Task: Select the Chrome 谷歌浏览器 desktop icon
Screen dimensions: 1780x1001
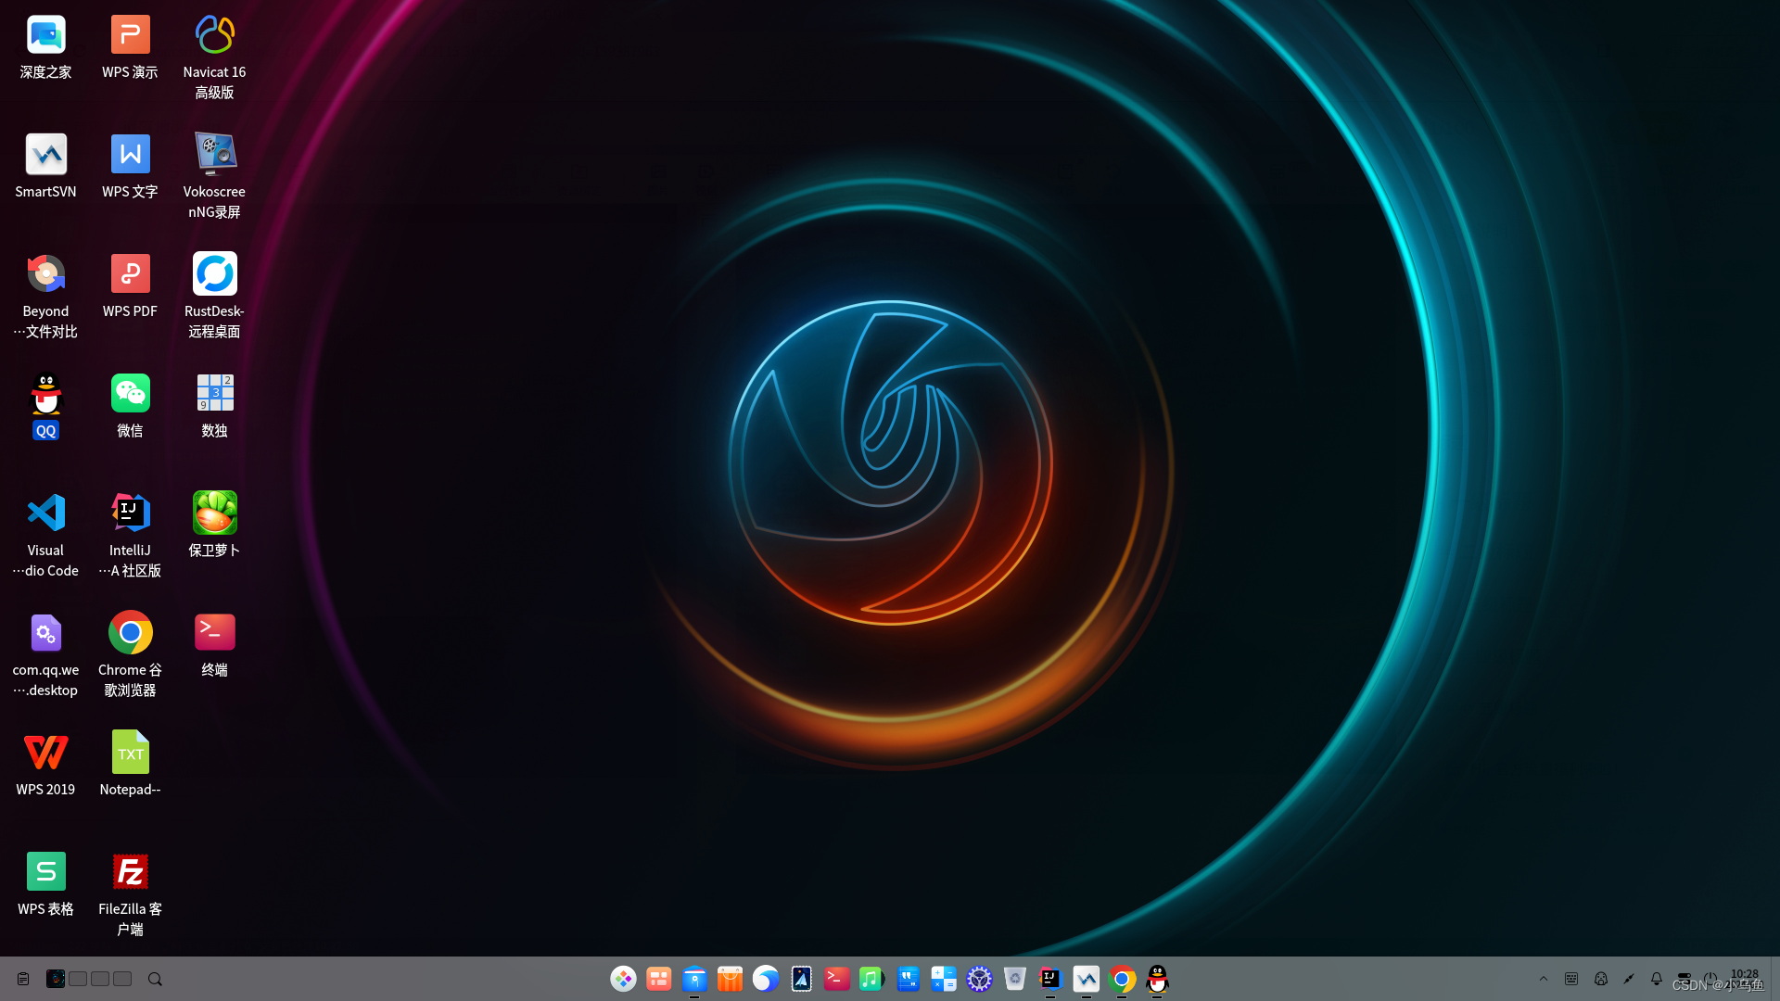Action: pos(130,653)
